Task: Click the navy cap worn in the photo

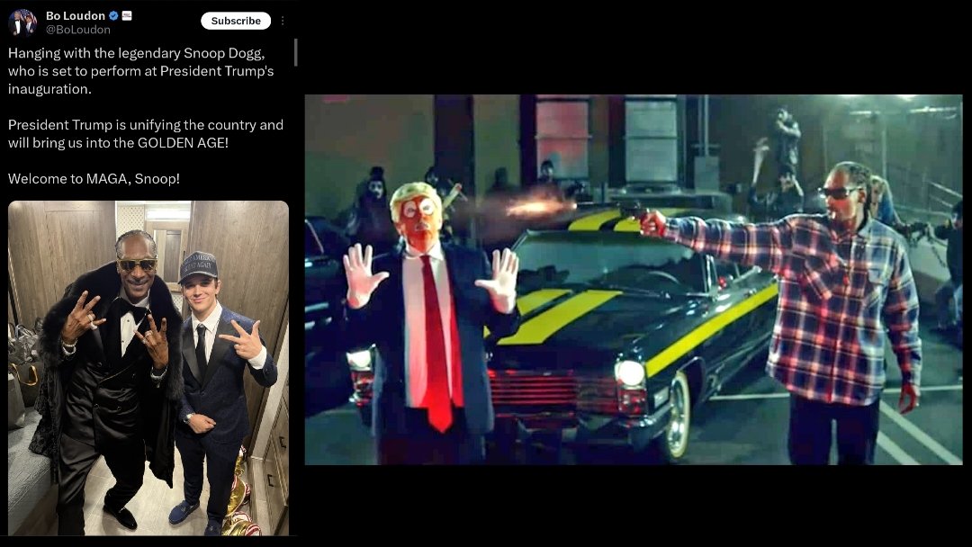Action: [x=198, y=266]
